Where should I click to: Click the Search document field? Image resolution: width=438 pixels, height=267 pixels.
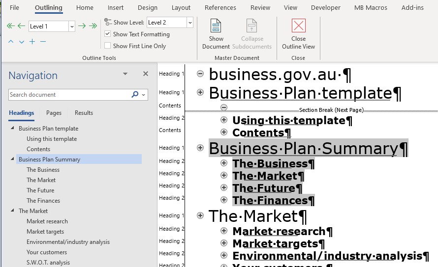coord(69,95)
